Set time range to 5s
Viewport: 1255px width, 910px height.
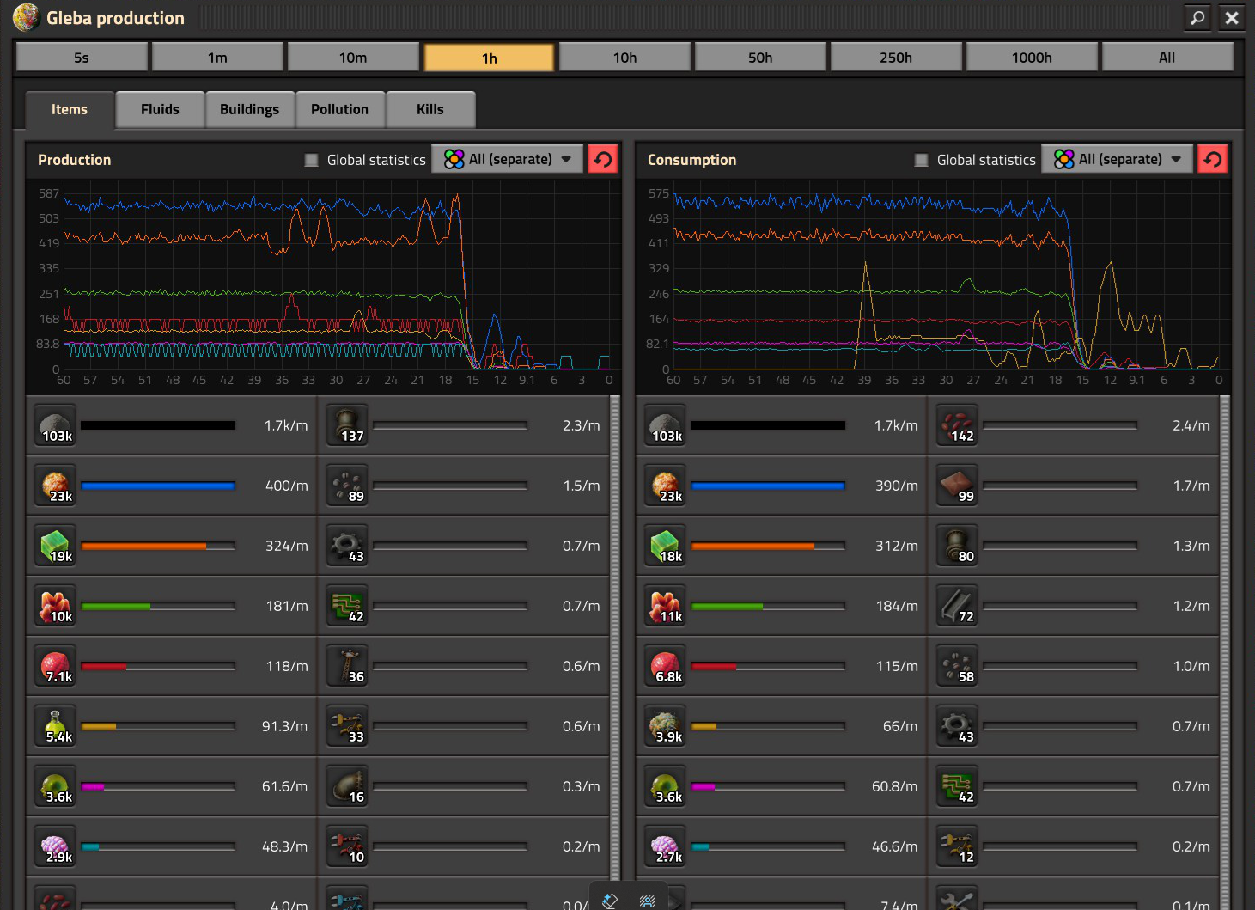(82, 58)
